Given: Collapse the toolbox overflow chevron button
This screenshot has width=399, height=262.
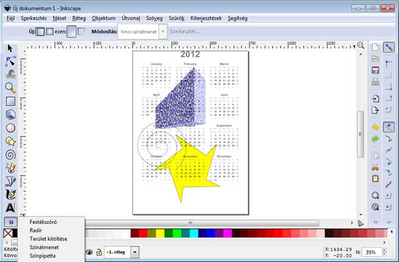Looking at the screenshot, I should (10, 223).
